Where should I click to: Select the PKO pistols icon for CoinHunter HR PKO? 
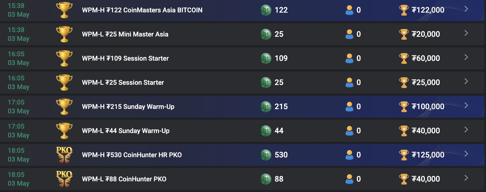pyautogui.click(x=64, y=155)
